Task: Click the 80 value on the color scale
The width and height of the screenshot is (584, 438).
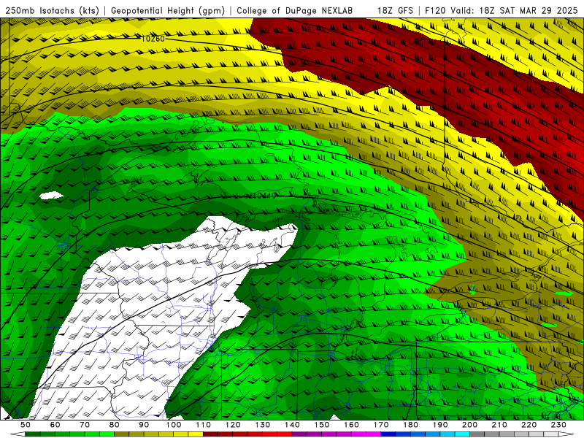Action: [x=114, y=425]
